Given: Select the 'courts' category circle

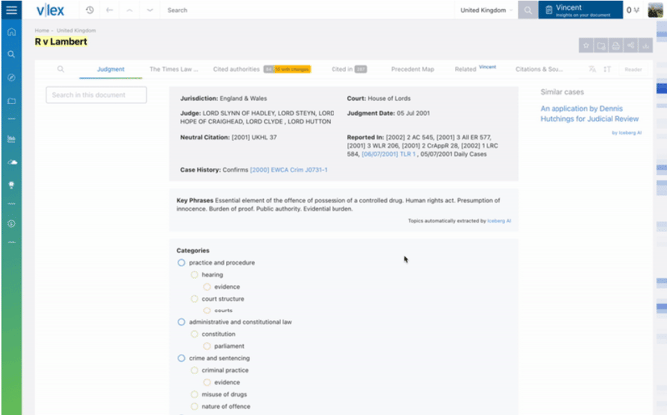Looking at the screenshot, I should click(207, 311).
